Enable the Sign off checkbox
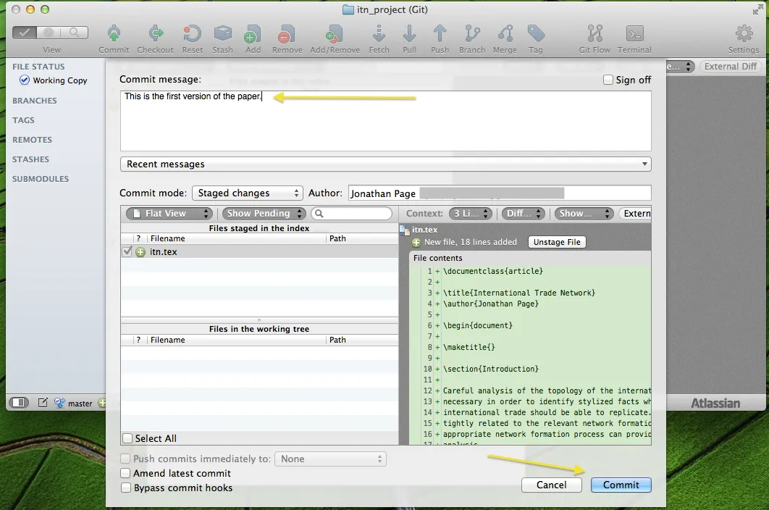This screenshot has width=769, height=510. pos(609,80)
